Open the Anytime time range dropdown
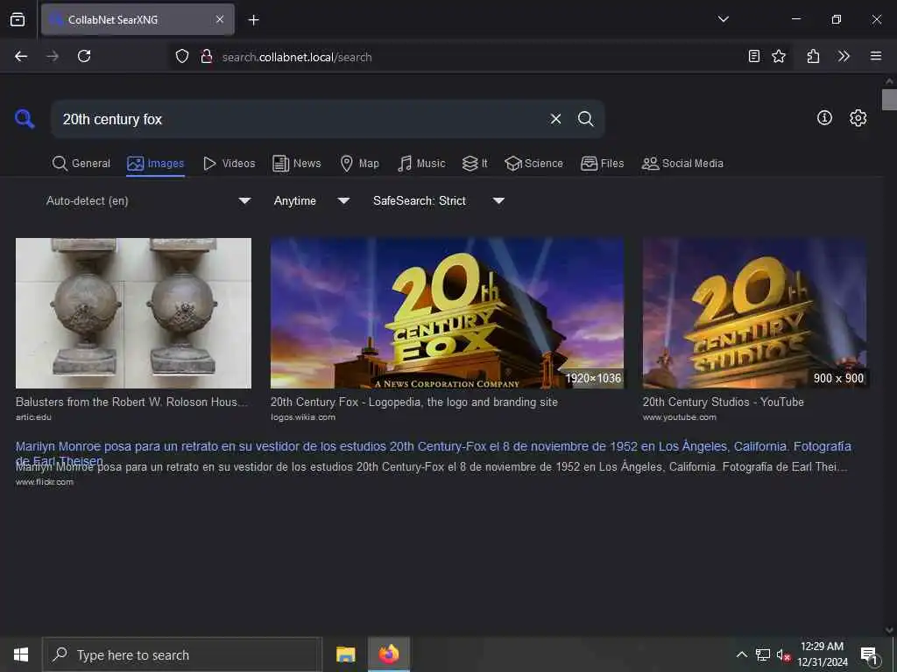897x672 pixels. pos(311,200)
